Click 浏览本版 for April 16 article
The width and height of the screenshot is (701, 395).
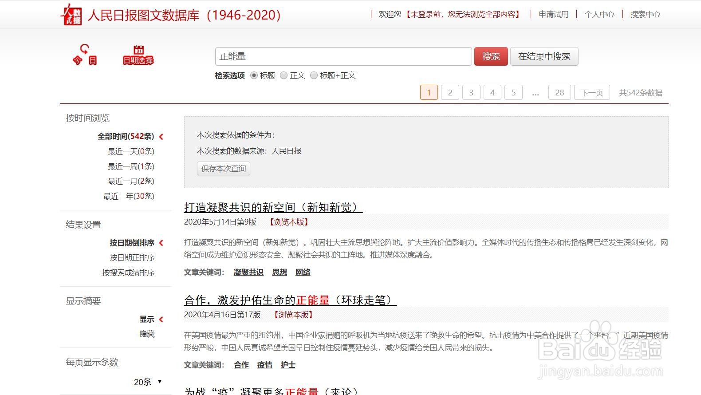tap(294, 315)
